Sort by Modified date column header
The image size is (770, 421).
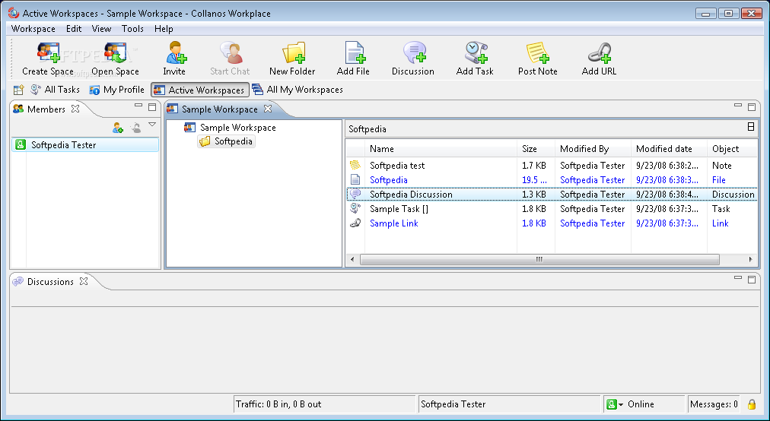[x=670, y=149]
